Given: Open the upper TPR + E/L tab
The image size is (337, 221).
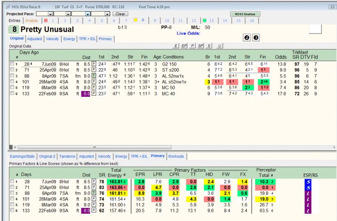Looking at the screenshot, I should [87, 39].
